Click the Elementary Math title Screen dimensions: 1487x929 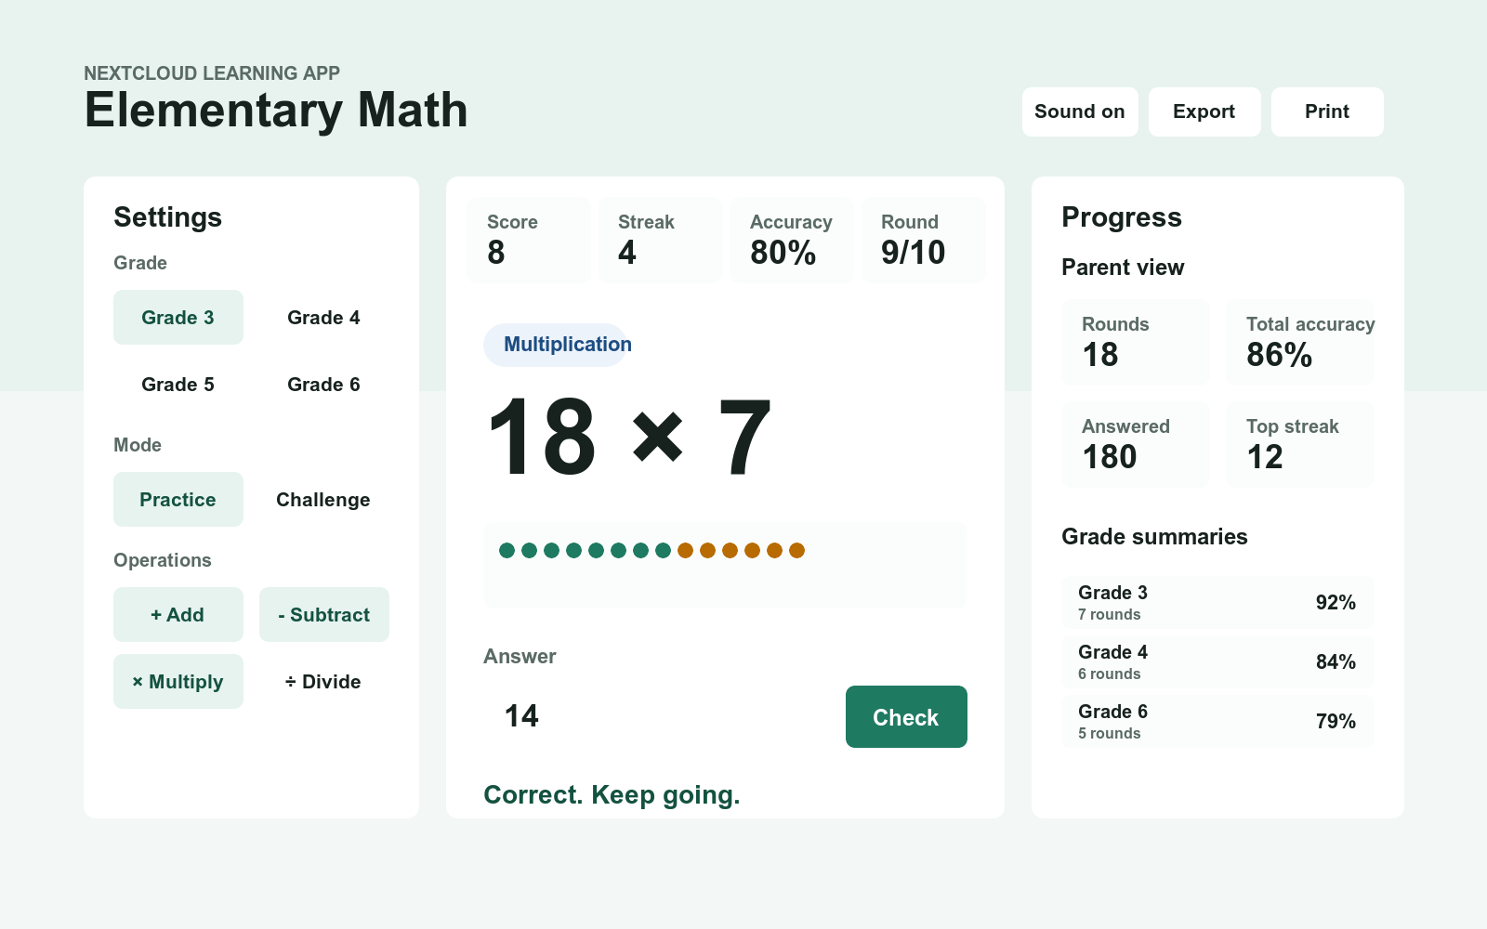(276, 110)
